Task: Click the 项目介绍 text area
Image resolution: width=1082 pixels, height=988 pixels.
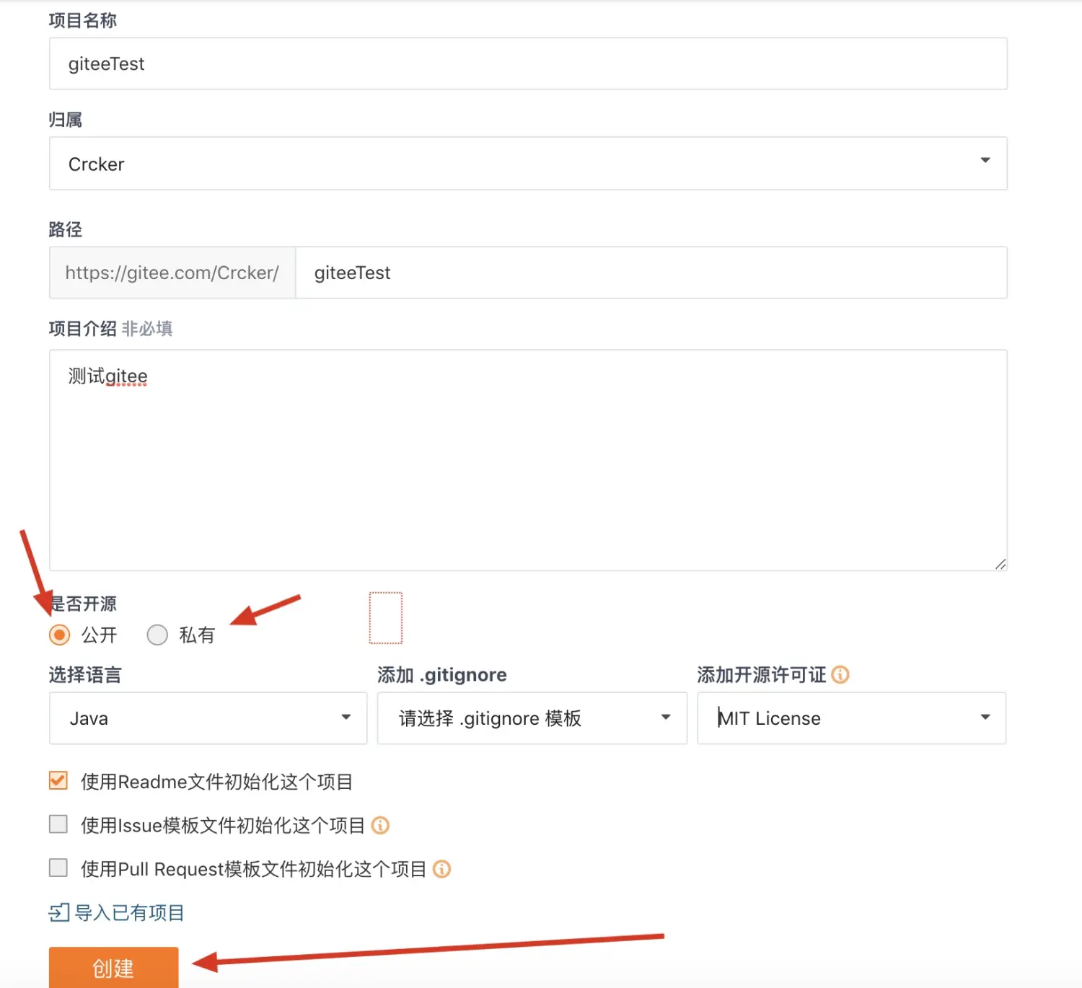Action: (528, 460)
